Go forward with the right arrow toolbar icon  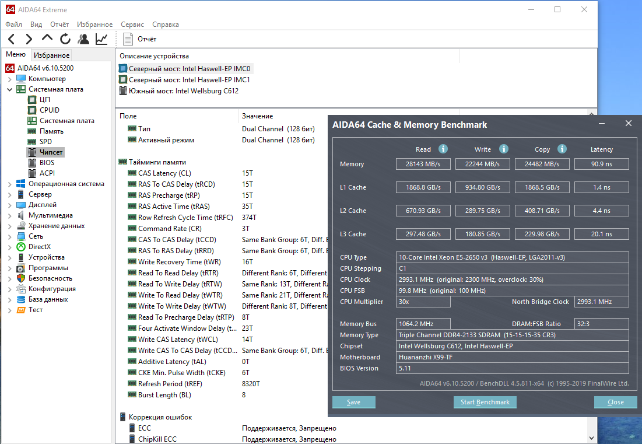[x=29, y=39]
